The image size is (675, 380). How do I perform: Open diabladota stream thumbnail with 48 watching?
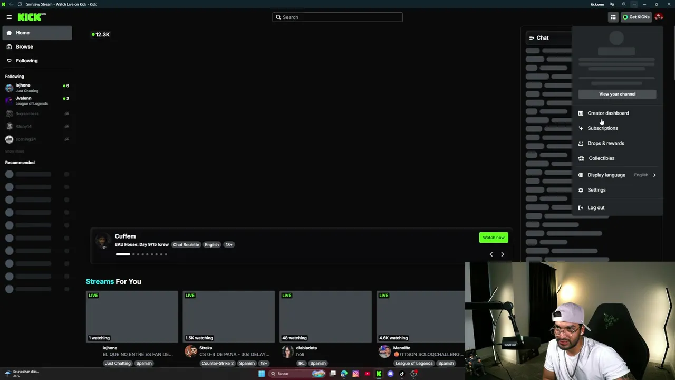325,317
